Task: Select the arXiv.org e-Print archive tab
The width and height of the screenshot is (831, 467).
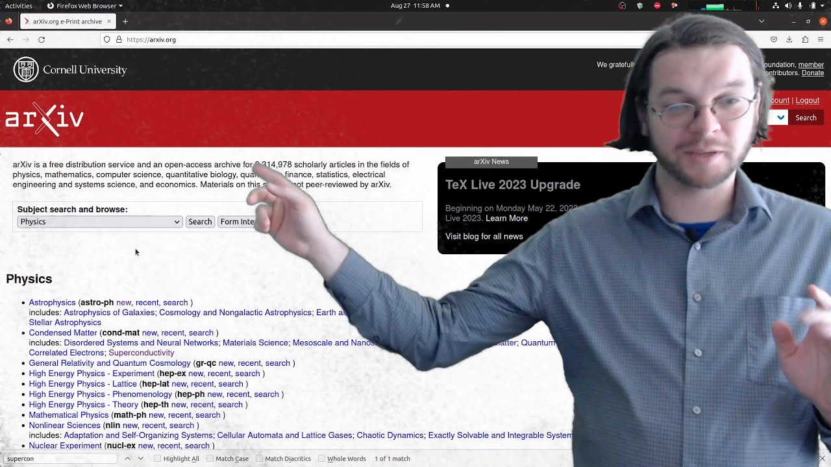Action: 68,21
